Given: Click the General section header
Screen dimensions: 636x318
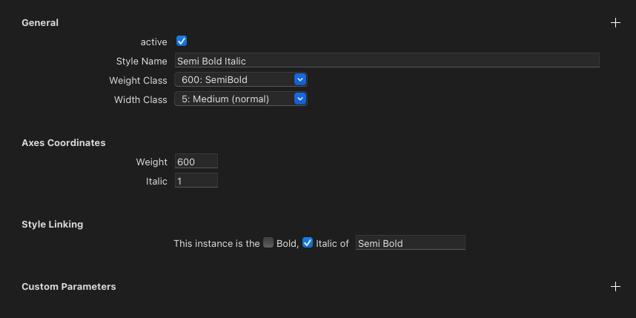Looking at the screenshot, I should coord(40,23).
